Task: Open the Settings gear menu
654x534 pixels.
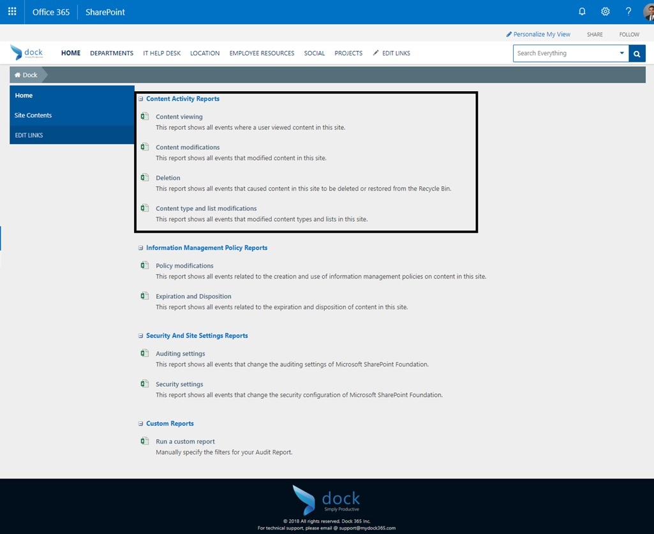Action: 605,11
